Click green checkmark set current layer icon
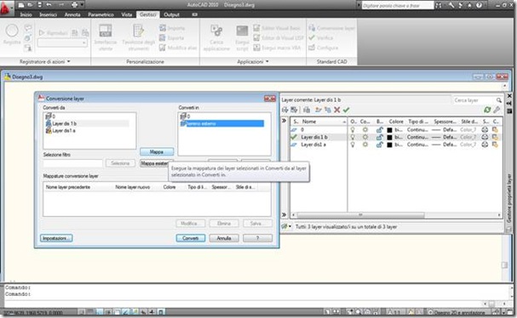 346,110
